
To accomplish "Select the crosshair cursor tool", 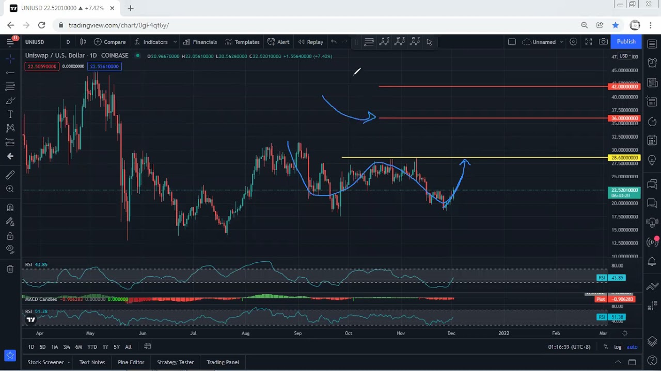I will click(10, 59).
